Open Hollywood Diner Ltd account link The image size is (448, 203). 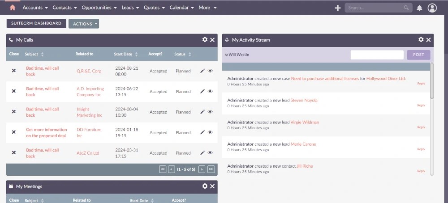coord(386,78)
